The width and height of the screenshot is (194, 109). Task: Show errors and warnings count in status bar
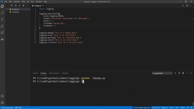(x=18, y=107)
